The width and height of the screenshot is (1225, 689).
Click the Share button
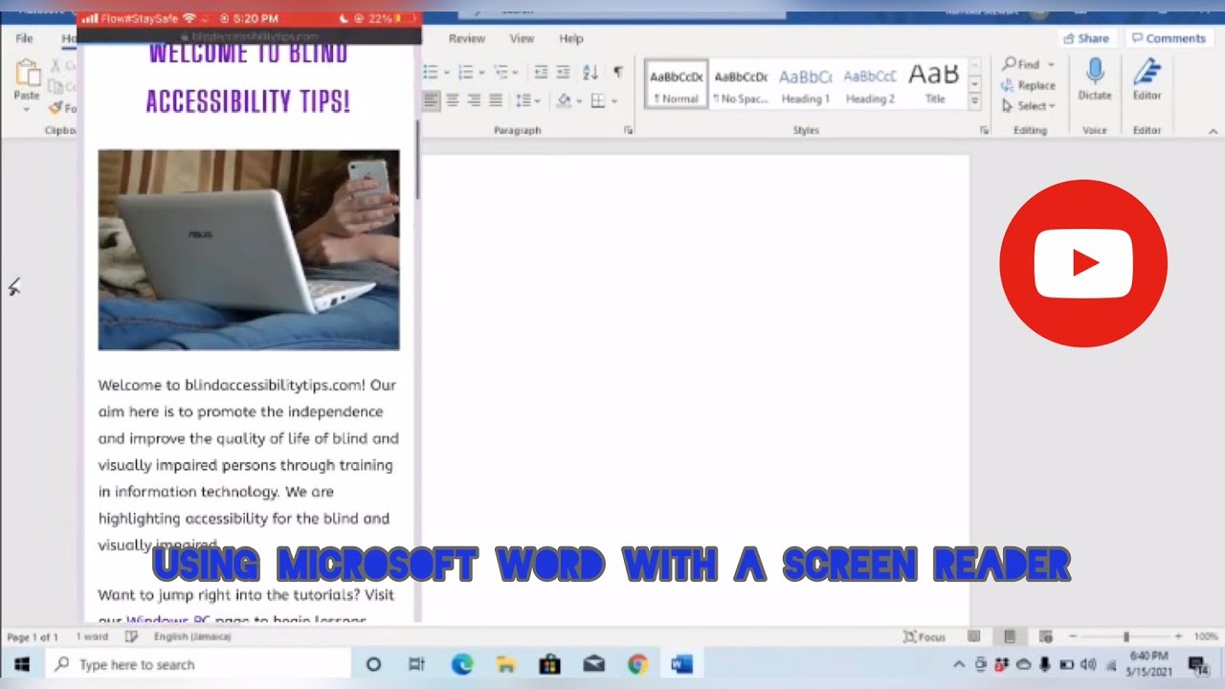[x=1086, y=38]
